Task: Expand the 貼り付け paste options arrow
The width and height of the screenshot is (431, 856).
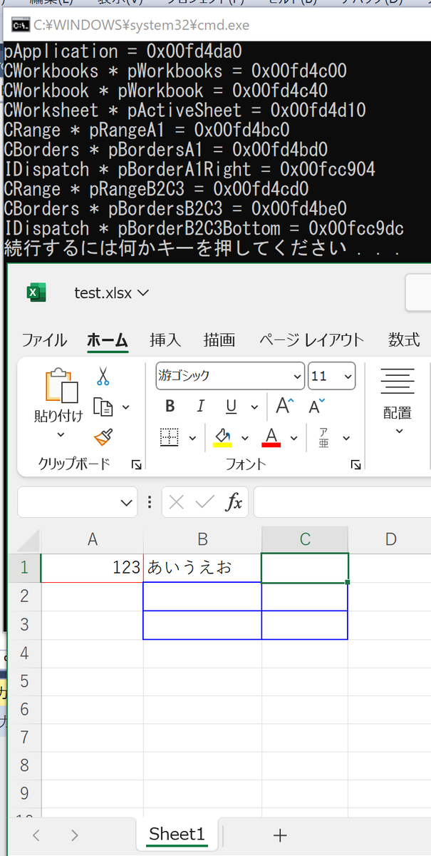Action: pos(61,434)
